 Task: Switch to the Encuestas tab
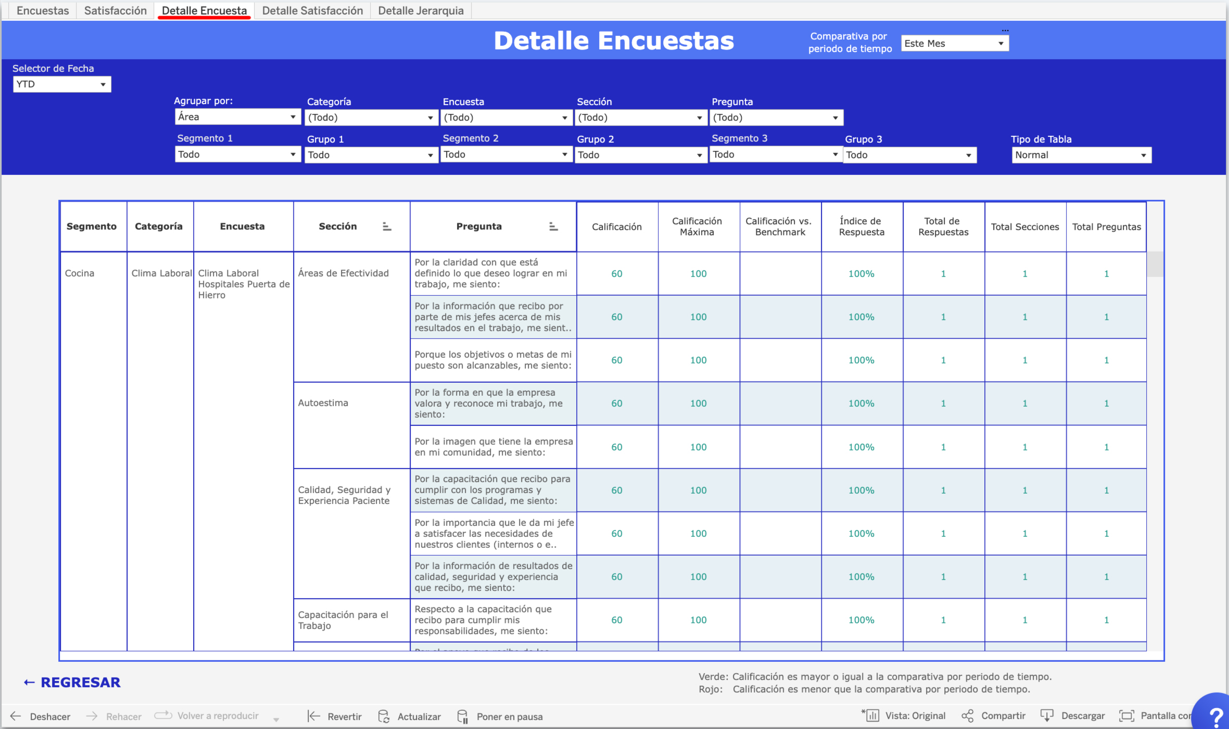point(43,10)
